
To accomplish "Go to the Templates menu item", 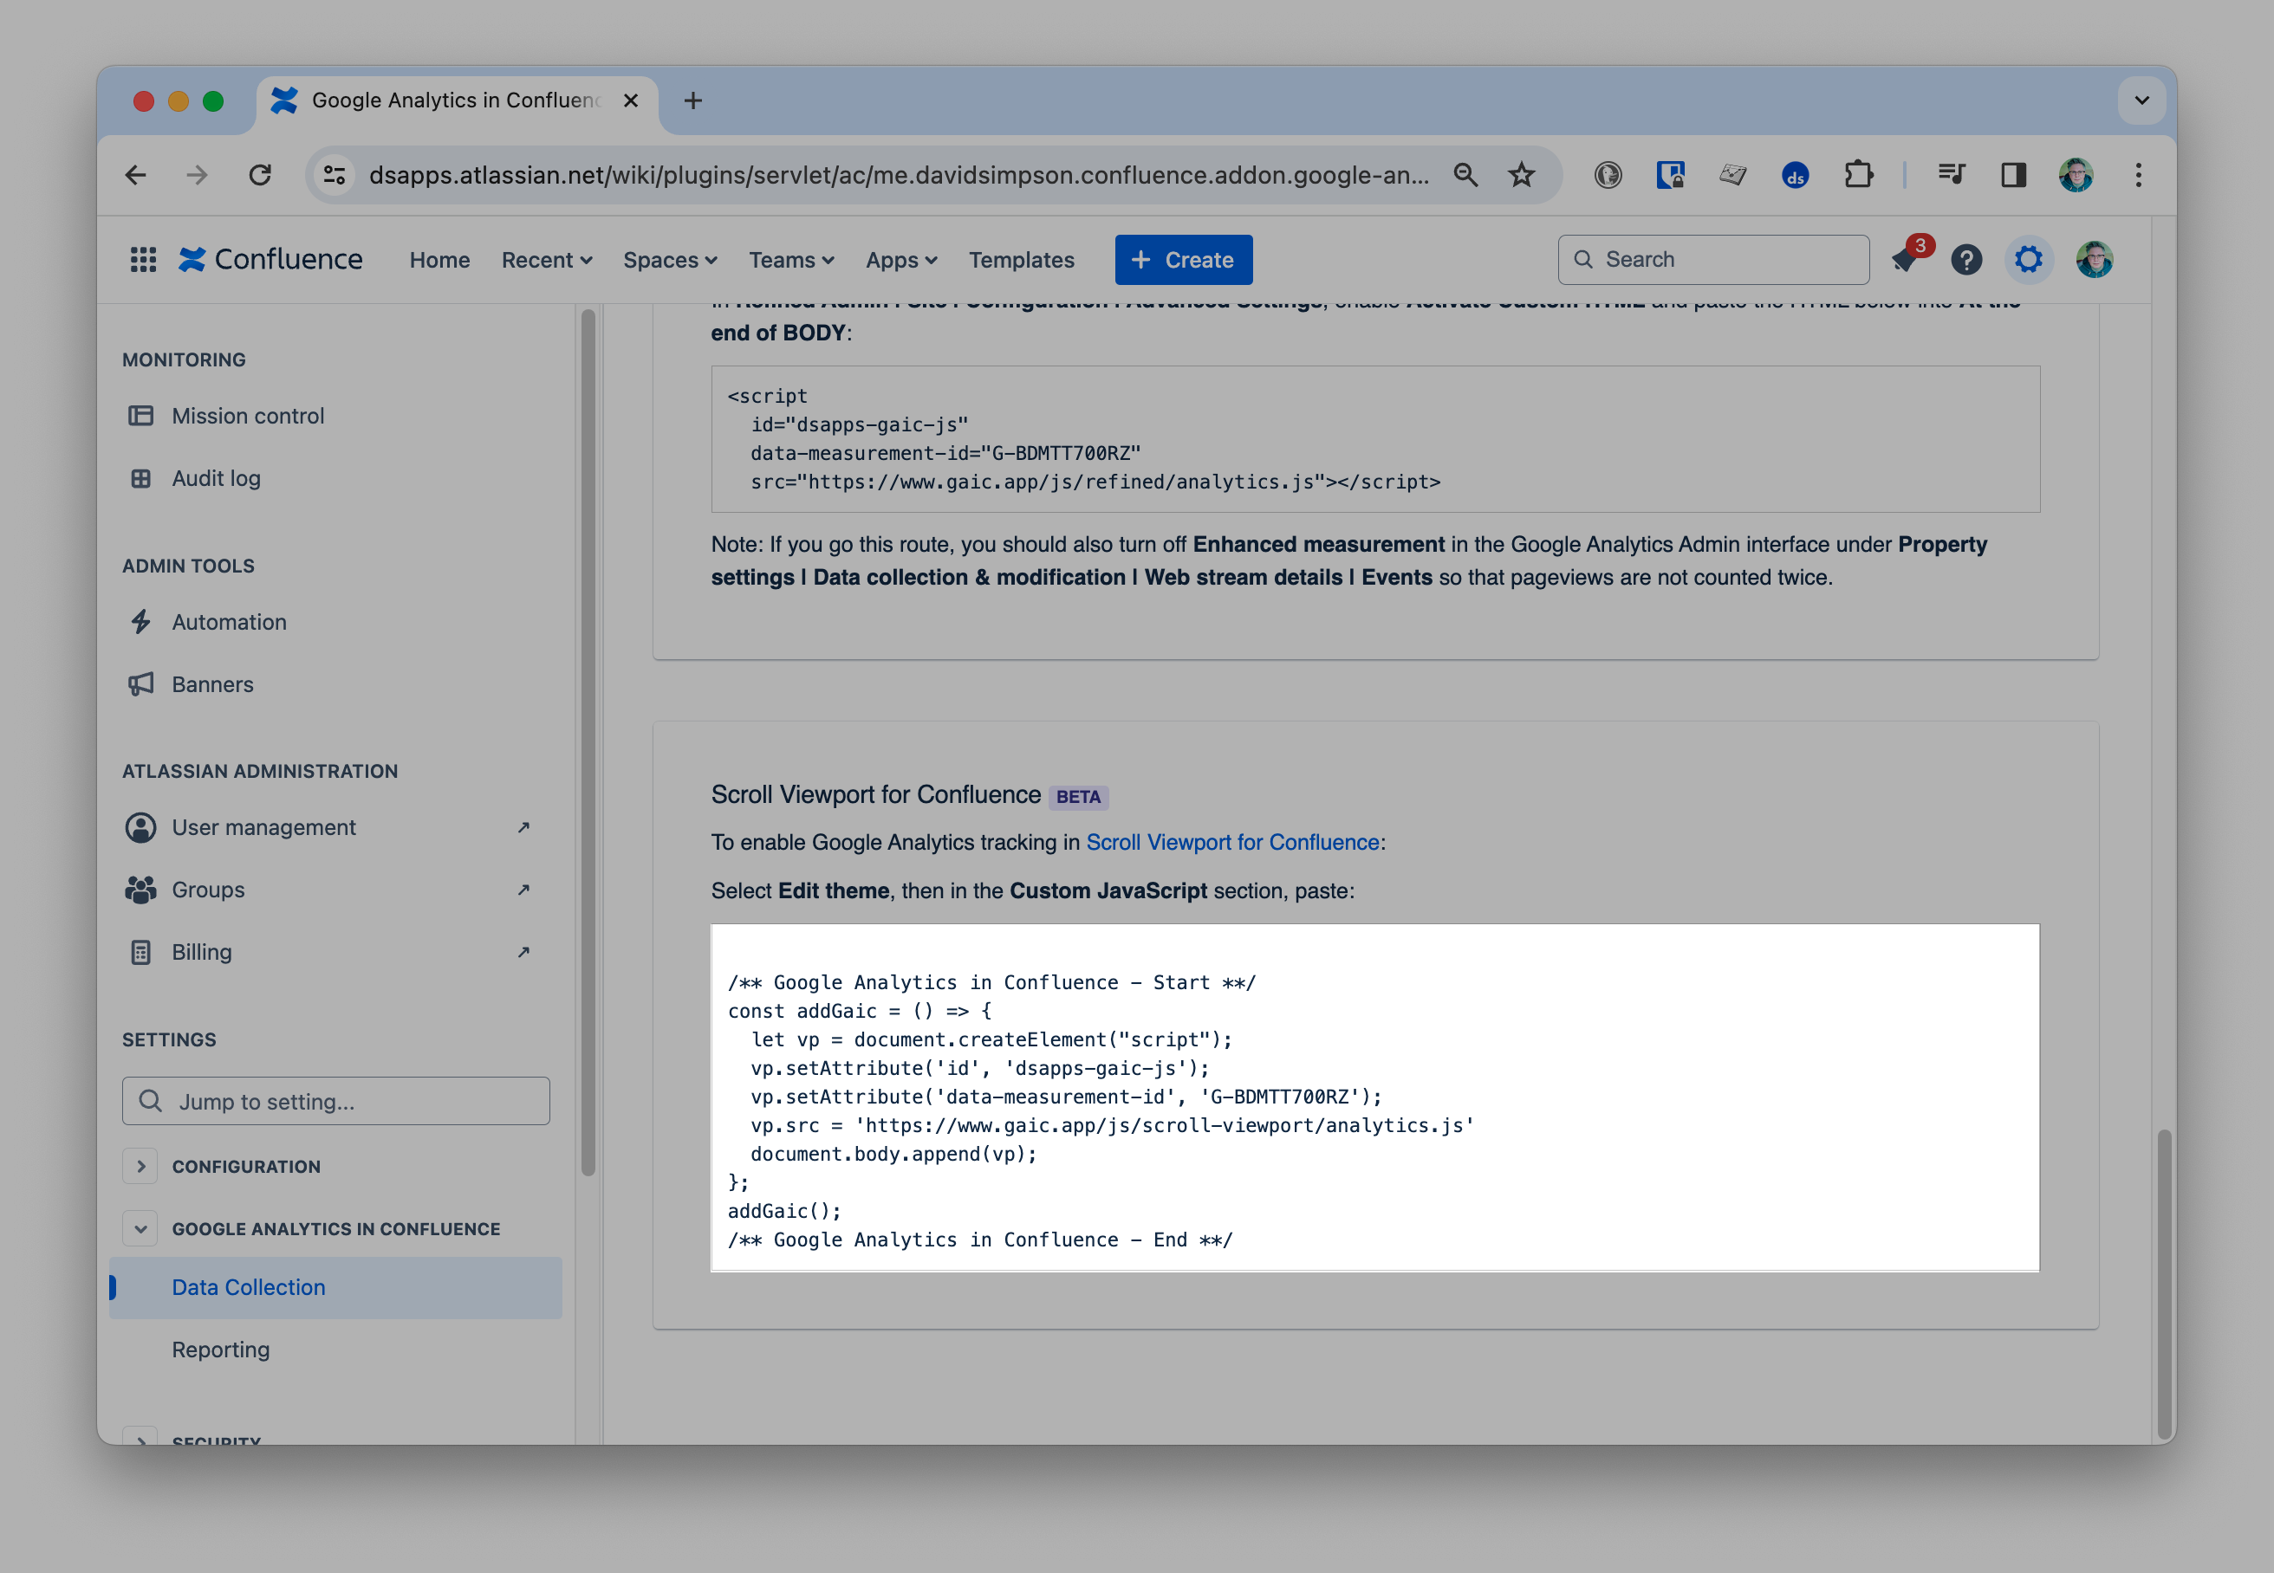I will [x=1021, y=260].
